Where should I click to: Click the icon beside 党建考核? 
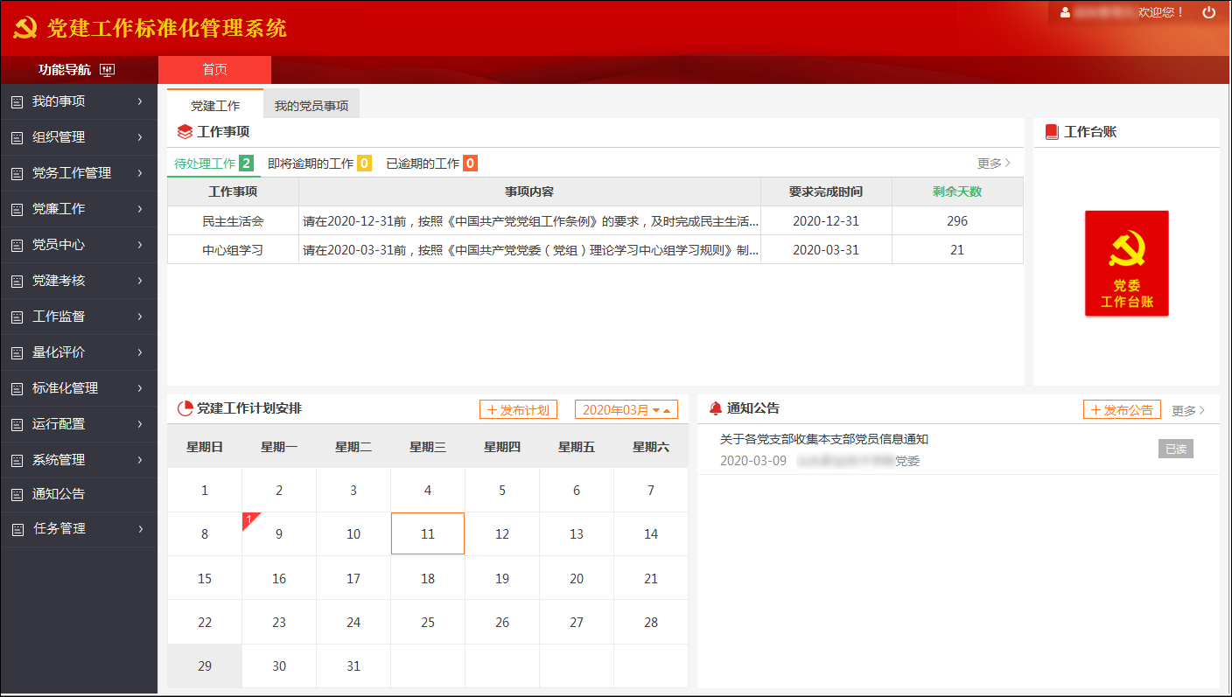(17, 282)
